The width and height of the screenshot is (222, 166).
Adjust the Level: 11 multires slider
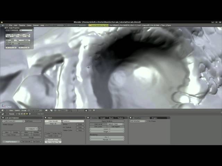tap(107, 129)
